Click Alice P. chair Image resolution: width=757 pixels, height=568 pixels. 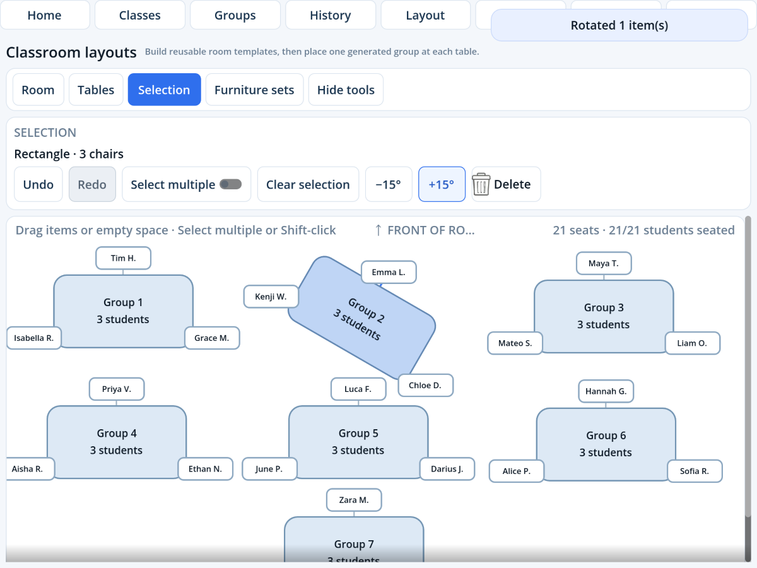point(517,471)
